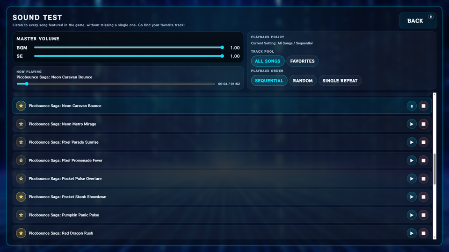The width and height of the screenshot is (449, 252).
Task: Play Pixel Promenade Fever
Action: 412,161
